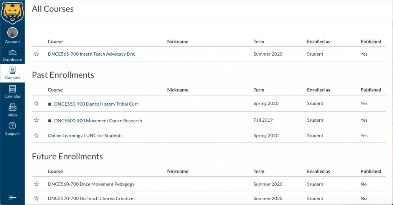
Task: Click the Fall 2019 term cell
Action: 263,120
